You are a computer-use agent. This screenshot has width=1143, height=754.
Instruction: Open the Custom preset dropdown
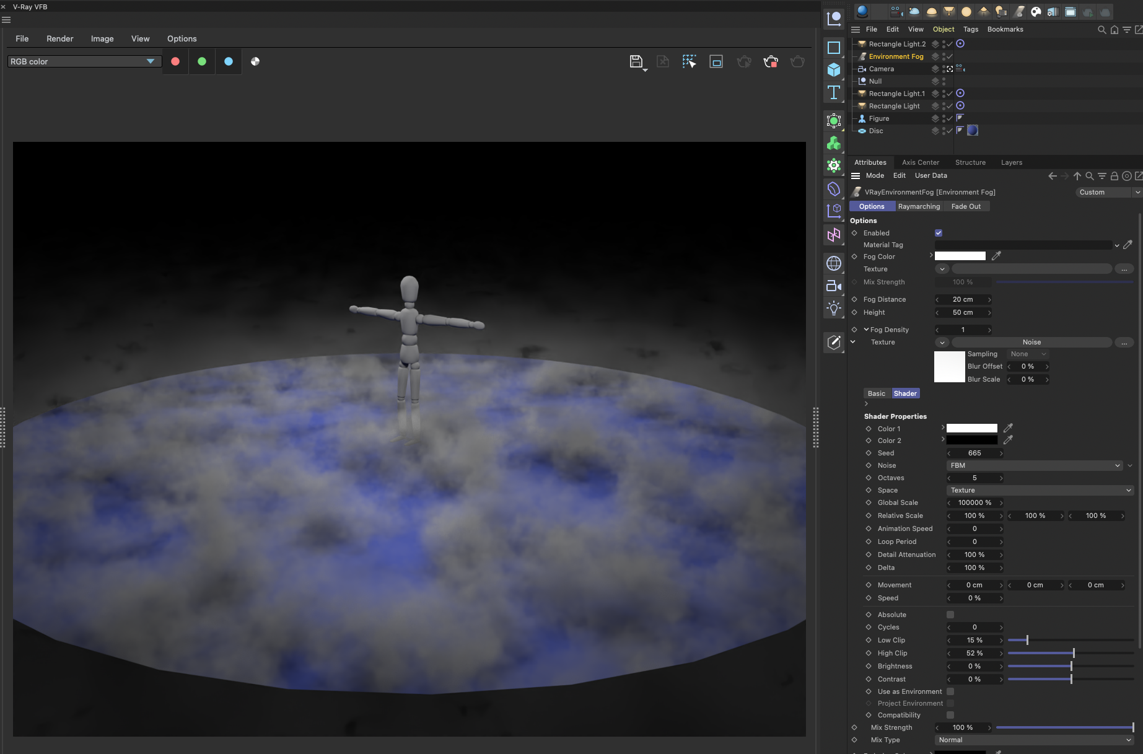pyautogui.click(x=1108, y=192)
